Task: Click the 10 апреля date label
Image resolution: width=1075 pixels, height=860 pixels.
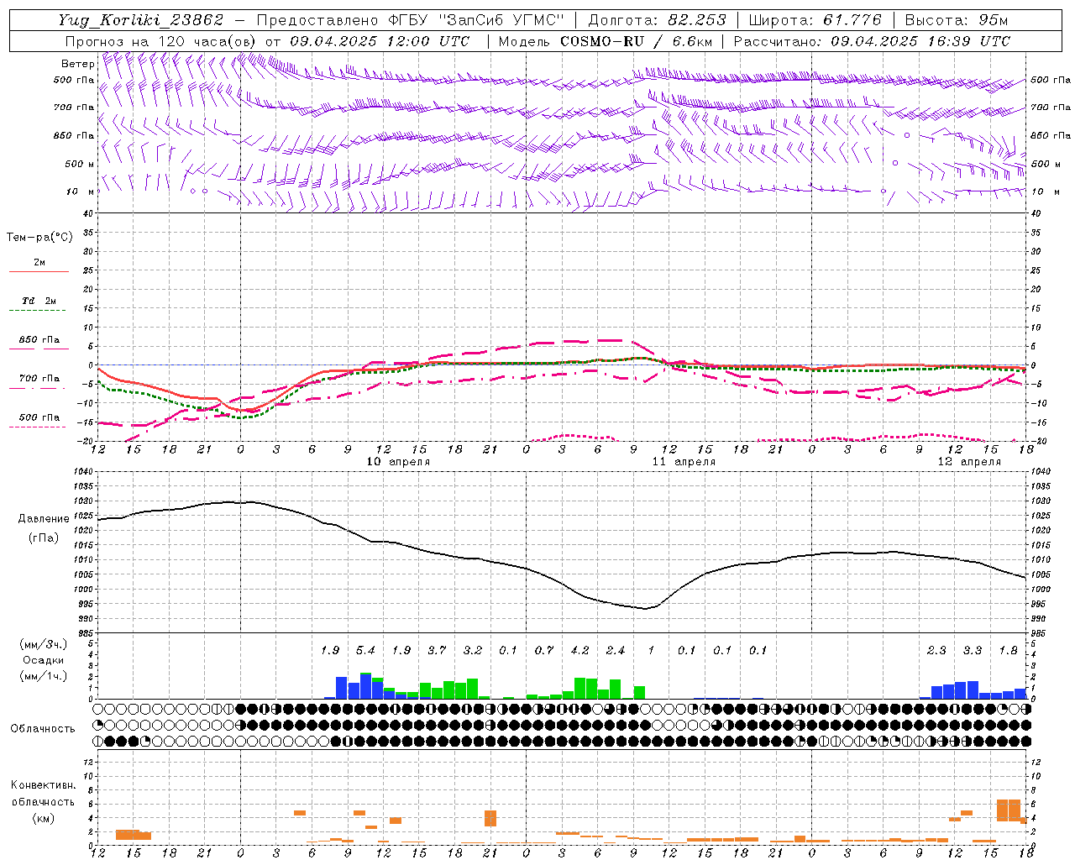Action: [x=398, y=462]
